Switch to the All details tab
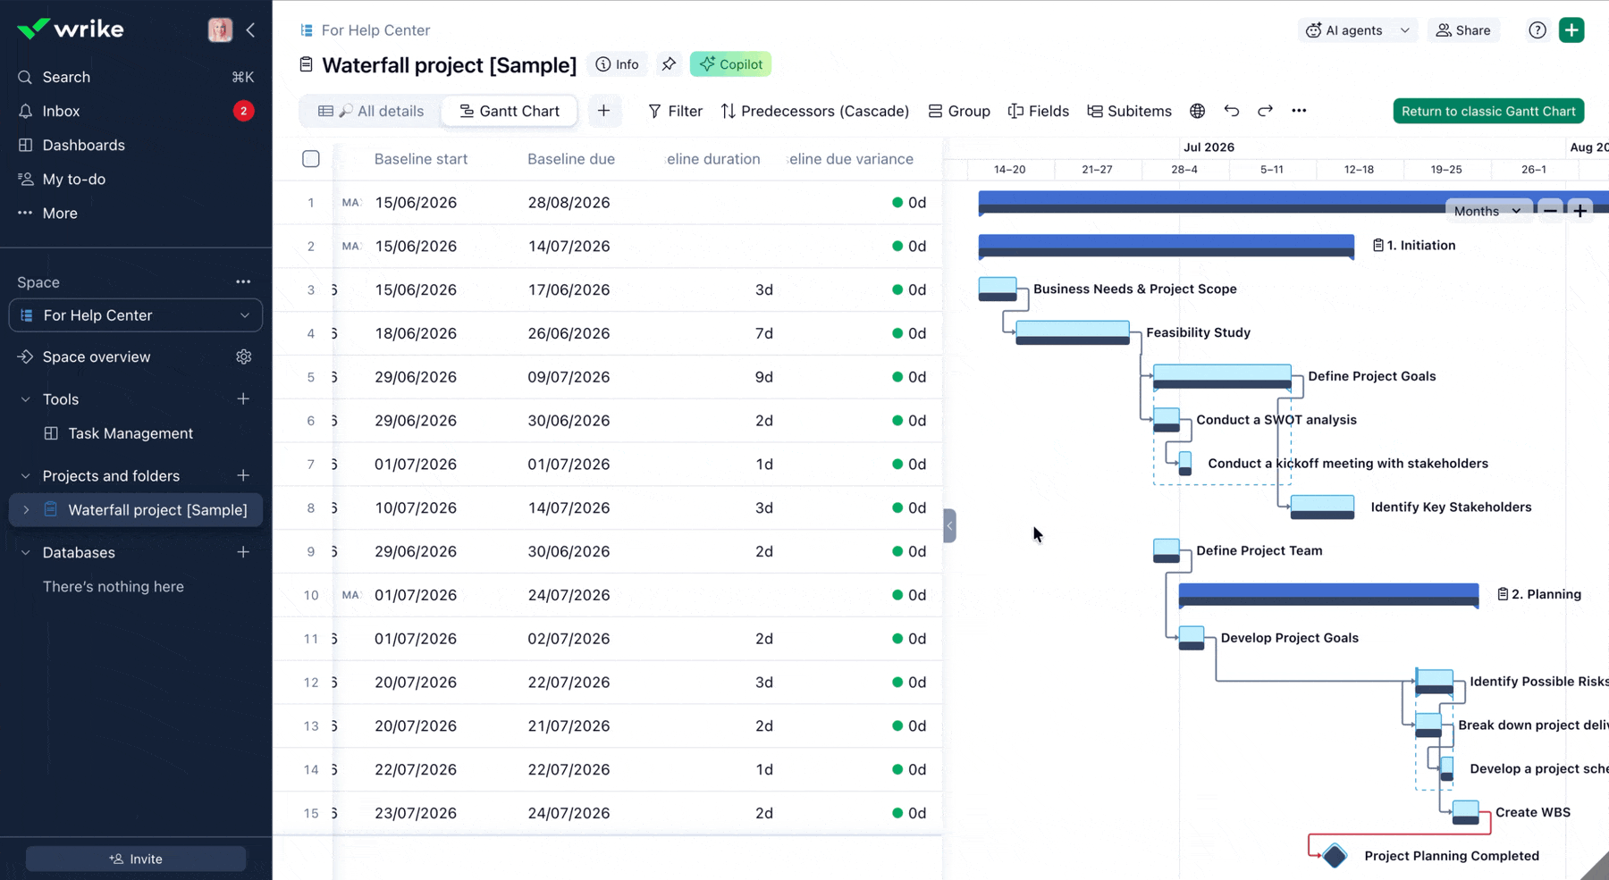This screenshot has width=1609, height=880. (371, 111)
